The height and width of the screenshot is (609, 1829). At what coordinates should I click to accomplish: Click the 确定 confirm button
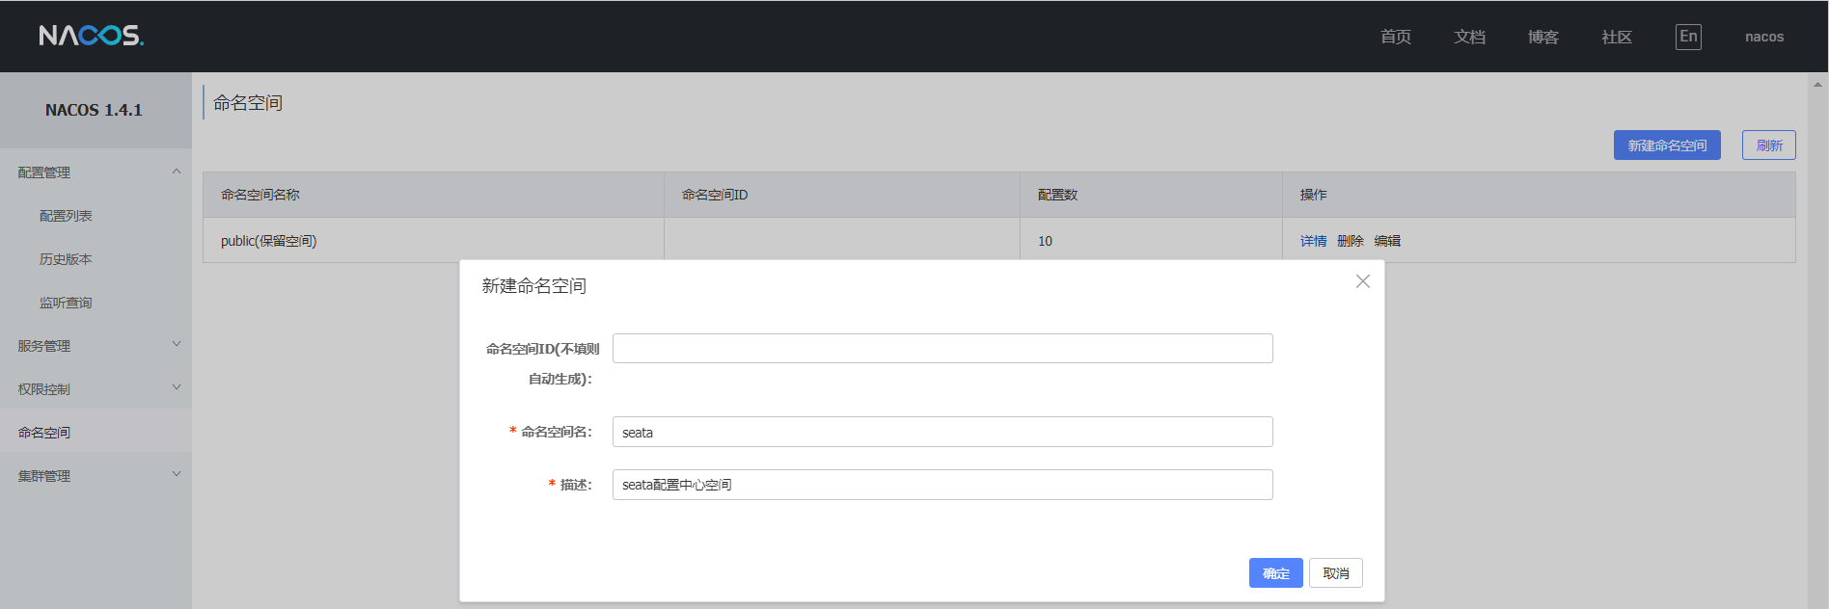1275,573
